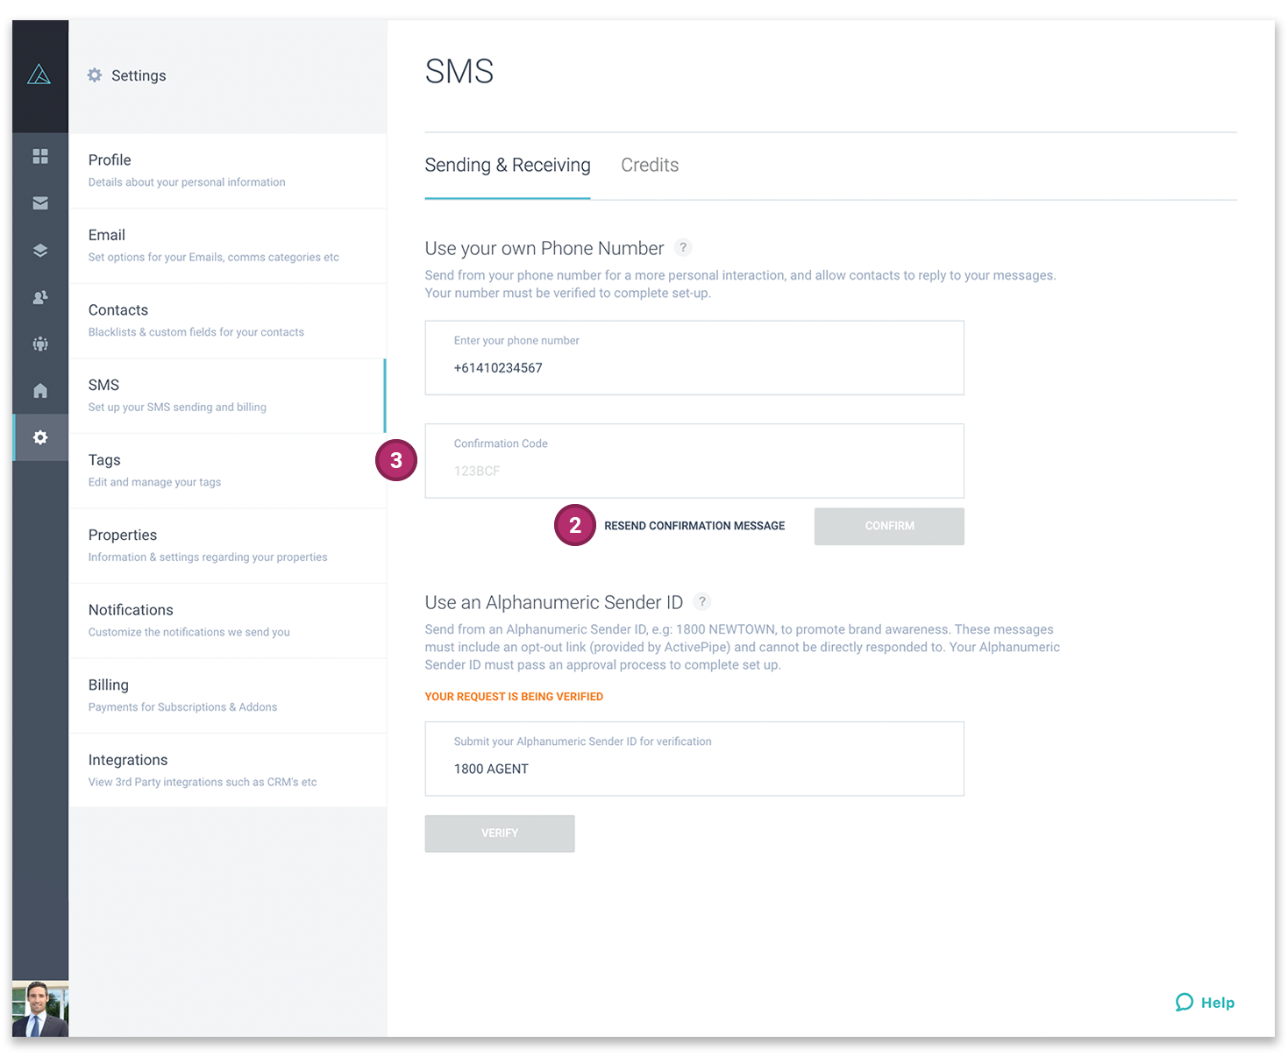Open the Help chat bubble
The image size is (1288, 1057).
pyautogui.click(x=1205, y=1002)
